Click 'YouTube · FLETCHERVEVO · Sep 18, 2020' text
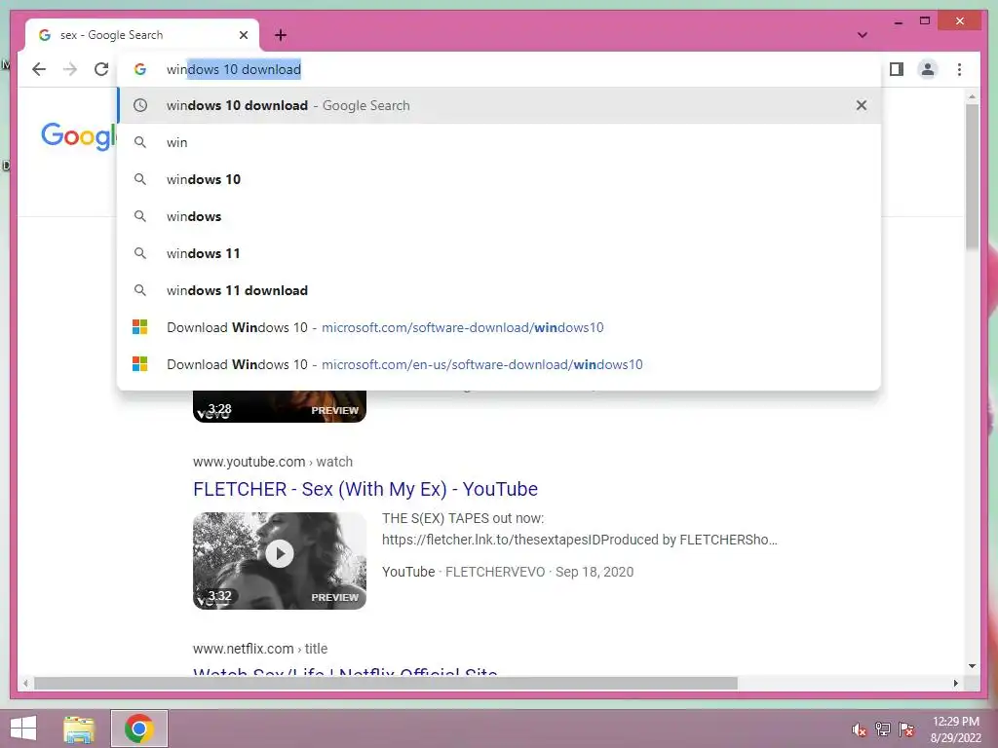The image size is (998, 748). pyautogui.click(x=508, y=572)
